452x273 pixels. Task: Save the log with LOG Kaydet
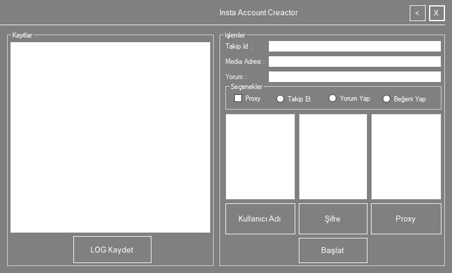click(x=112, y=250)
